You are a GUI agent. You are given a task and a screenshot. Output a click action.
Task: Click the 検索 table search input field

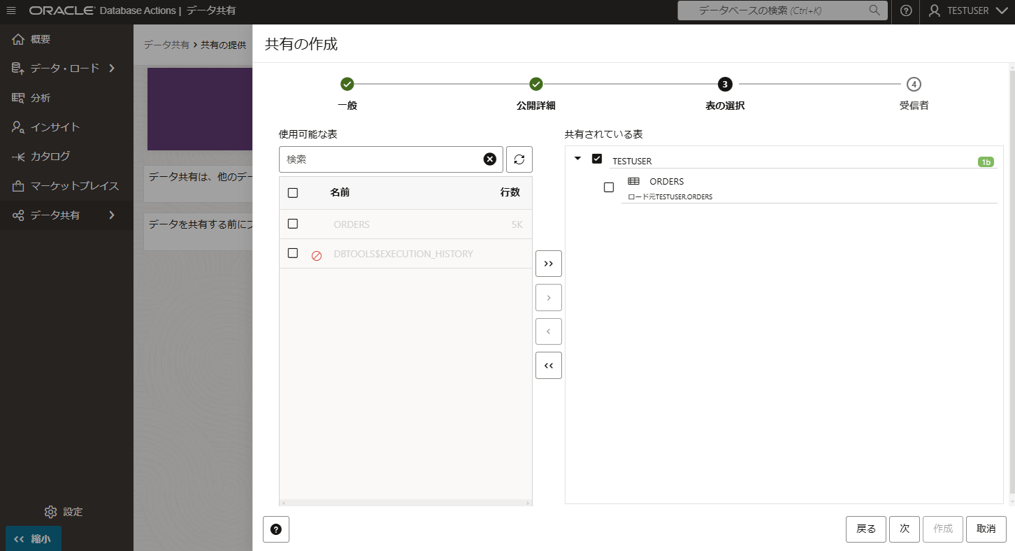coord(381,159)
